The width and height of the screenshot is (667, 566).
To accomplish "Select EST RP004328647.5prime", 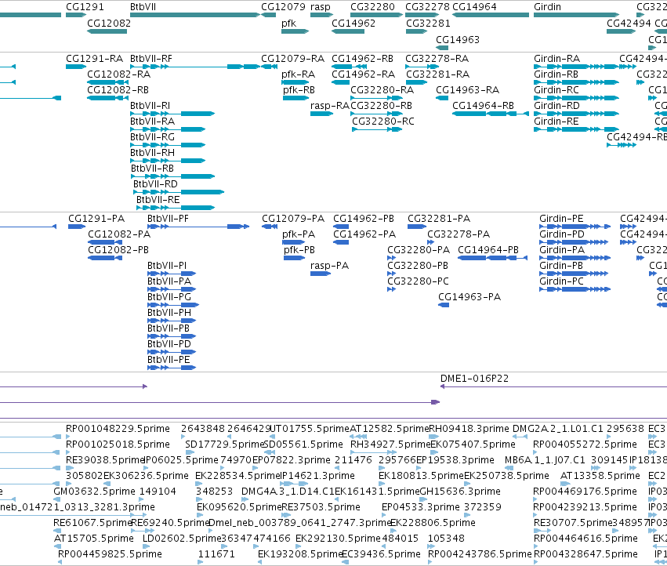I will (535, 562).
